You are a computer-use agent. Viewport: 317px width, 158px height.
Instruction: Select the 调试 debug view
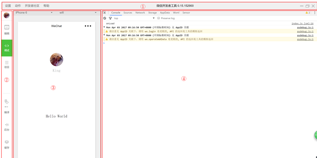pyautogui.click(x=7, y=48)
